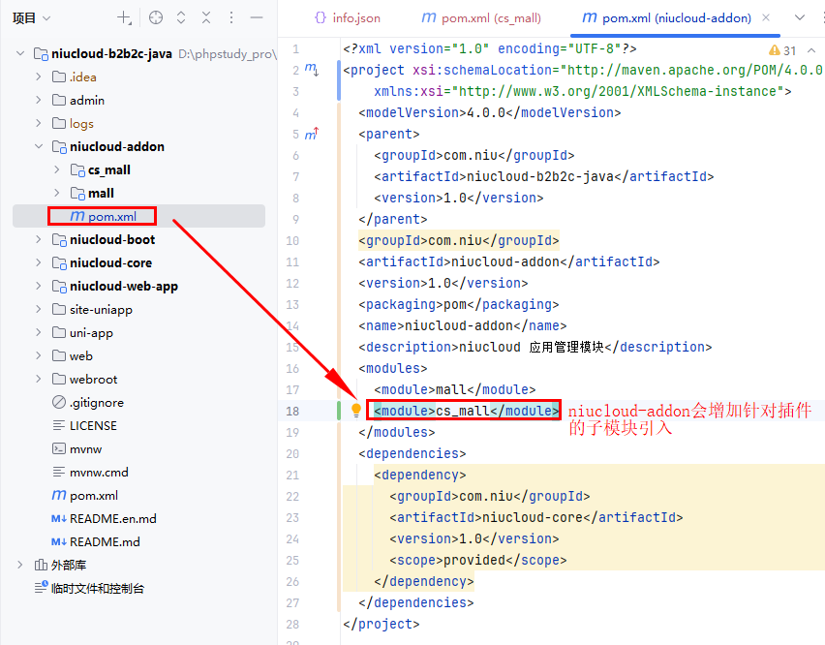825x645 pixels.
Task: Hide the project tool window with minimize dash
Action: click(257, 17)
